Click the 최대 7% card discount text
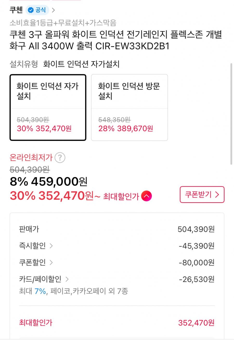Screen dimensions: 234x340 (x=33, y=291)
